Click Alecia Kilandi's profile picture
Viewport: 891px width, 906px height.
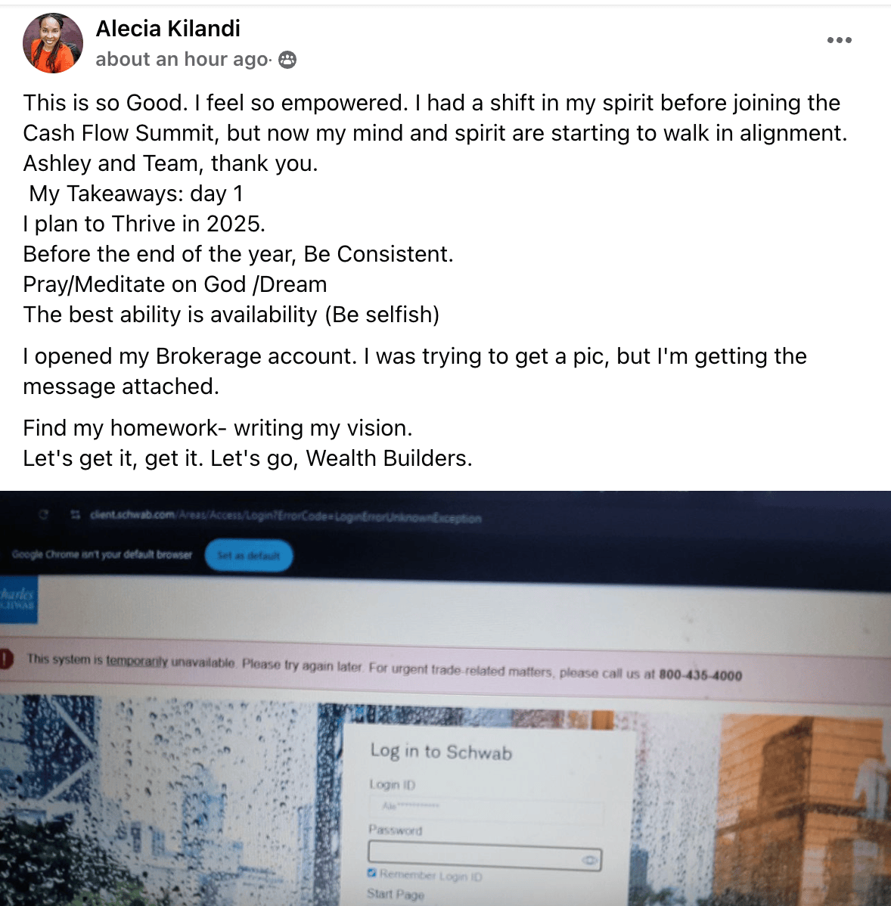coord(53,43)
